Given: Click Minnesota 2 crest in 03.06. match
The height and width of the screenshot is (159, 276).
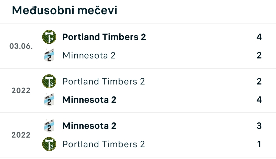Looking at the screenshot, I should coord(49,55).
